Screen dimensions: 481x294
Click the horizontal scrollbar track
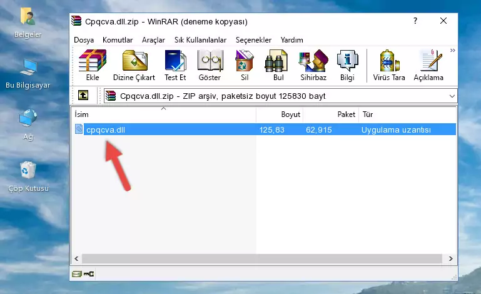[261, 258]
